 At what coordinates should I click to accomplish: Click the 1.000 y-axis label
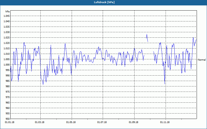click(x=7, y=65)
